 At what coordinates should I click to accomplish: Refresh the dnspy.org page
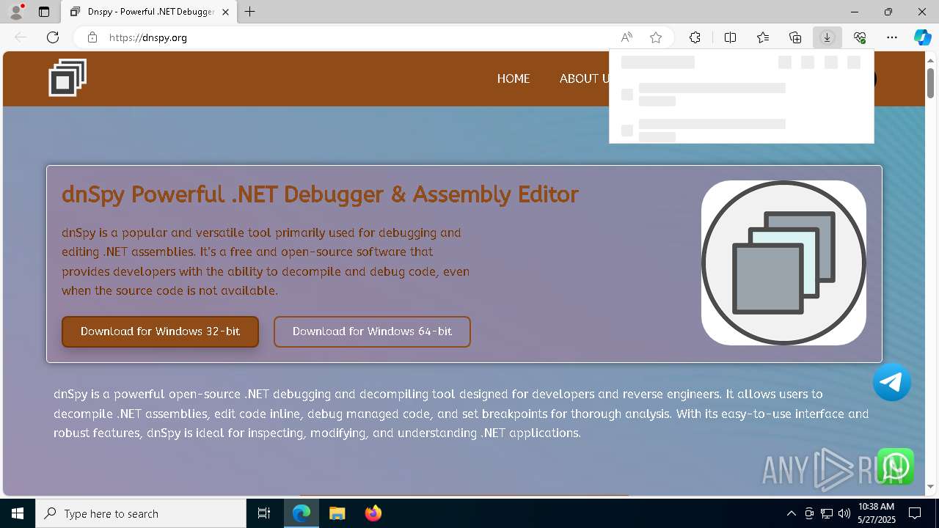(x=53, y=37)
